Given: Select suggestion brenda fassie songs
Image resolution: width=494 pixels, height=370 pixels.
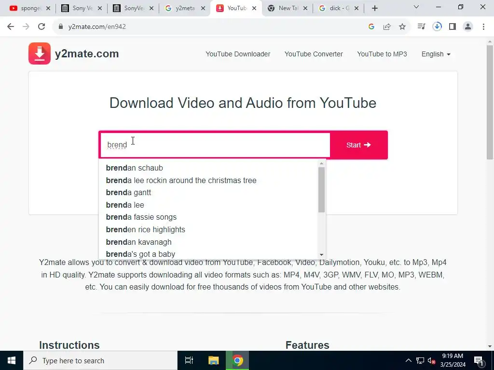Looking at the screenshot, I should pyautogui.click(x=141, y=217).
